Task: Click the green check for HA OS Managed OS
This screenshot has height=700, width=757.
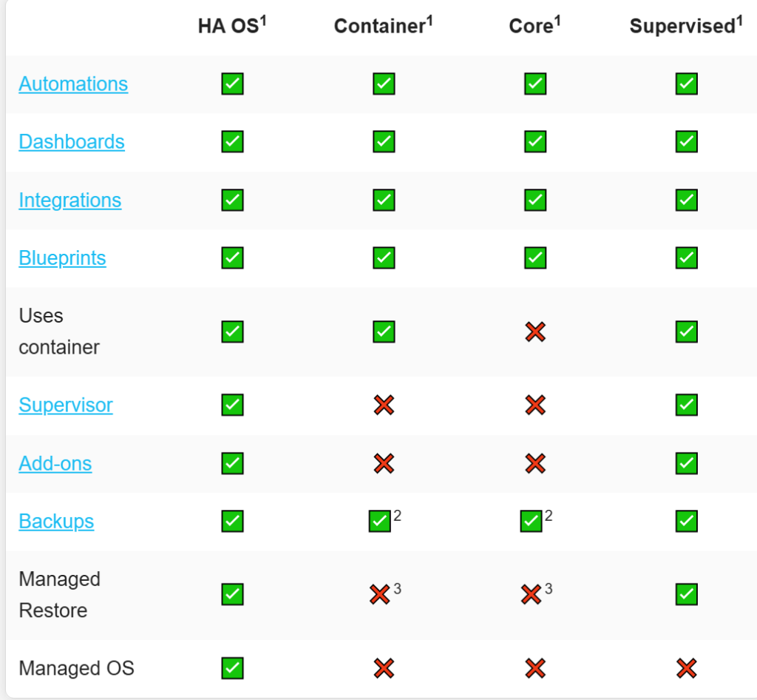Action: [232, 669]
